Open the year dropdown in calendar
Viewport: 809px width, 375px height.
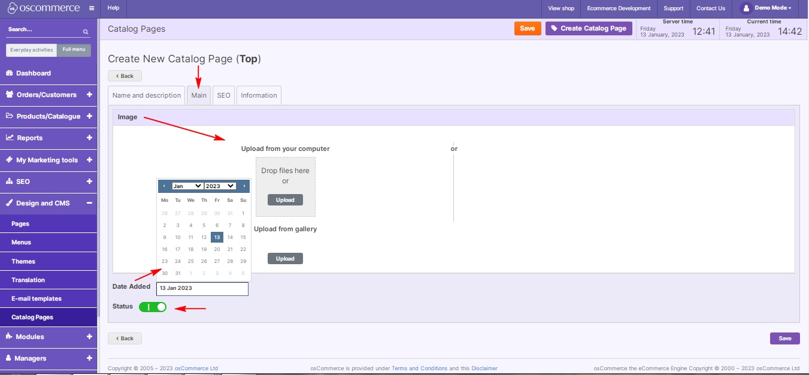pyautogui.click(x=220, y=186)
